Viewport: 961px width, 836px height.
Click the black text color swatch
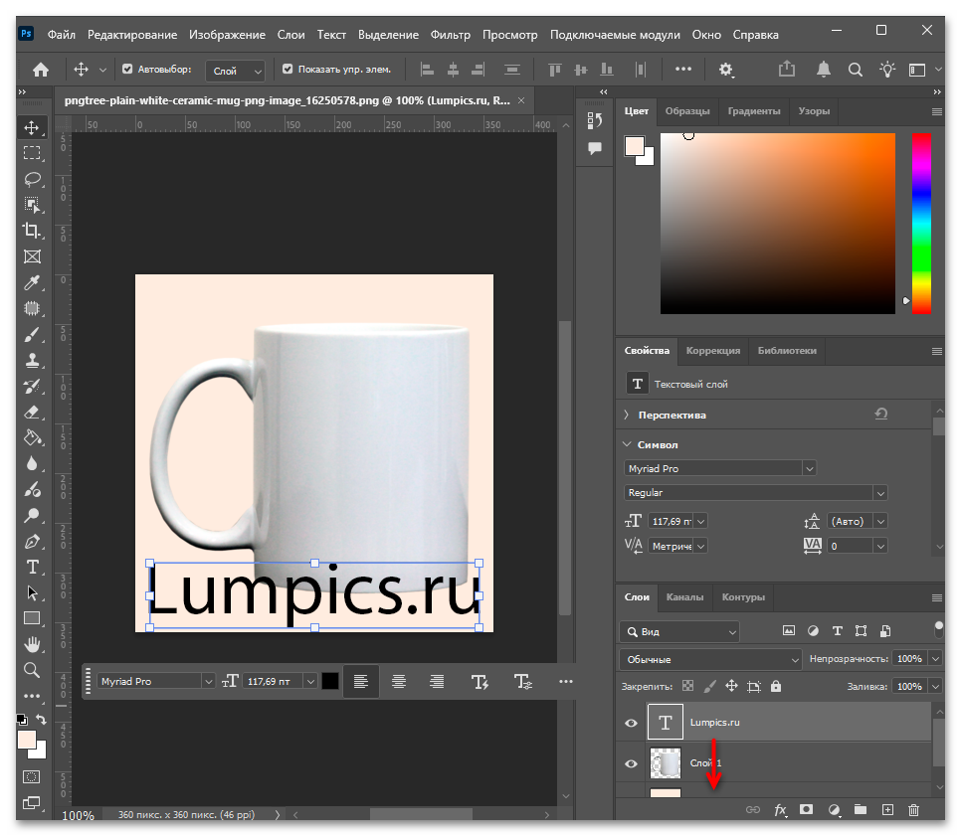[x=329, y=681]
